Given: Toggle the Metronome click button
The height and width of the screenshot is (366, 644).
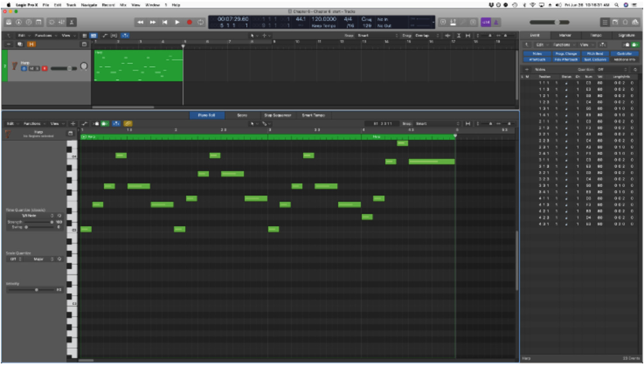Looking at the screenshot, I should pos(496,22).
